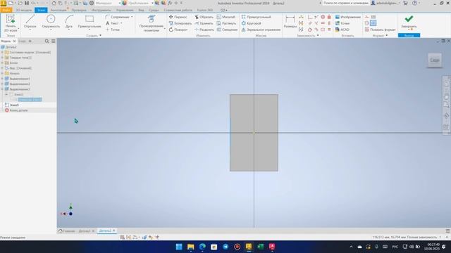Open model browser hamburger menu
This screenshot has height=253, width=451.
[54, 41]
